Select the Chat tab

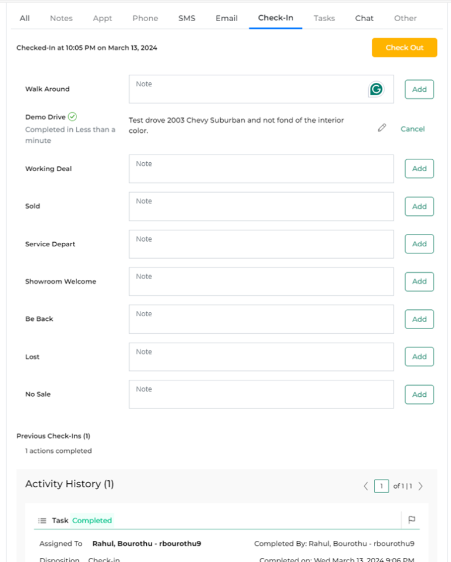364,18
